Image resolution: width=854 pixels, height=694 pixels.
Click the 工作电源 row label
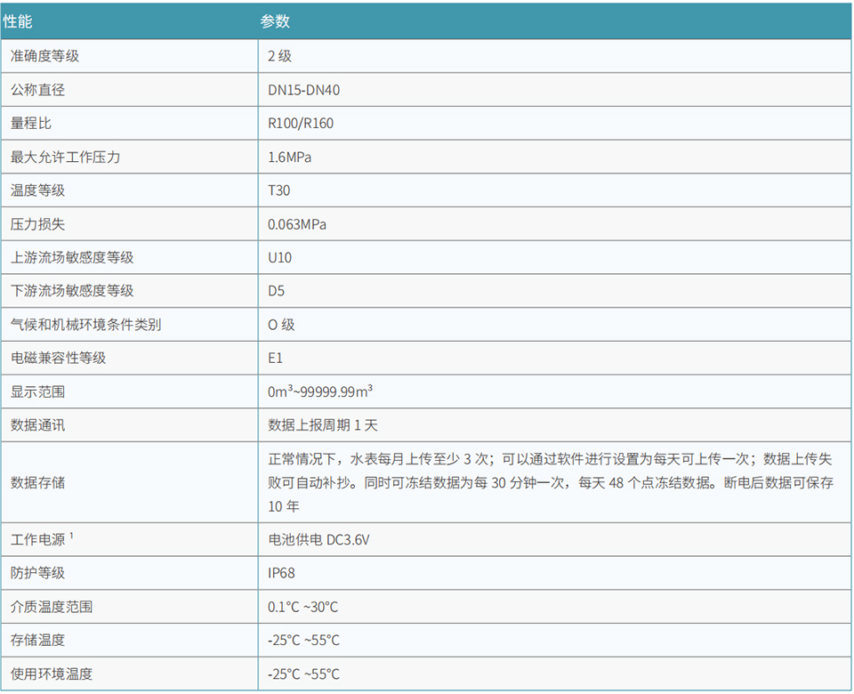click(37, 539)
